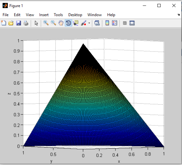Click the 0.6 tick label on x axis
Image resolution: width=182 pixels, height=165 pixels.
(132, 154)
